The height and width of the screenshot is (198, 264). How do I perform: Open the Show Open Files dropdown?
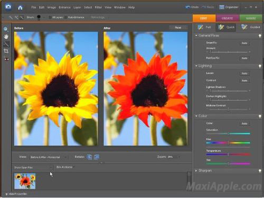point(33,167)
